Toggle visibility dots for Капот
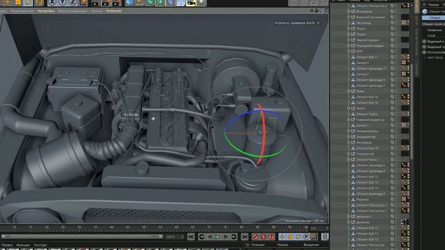445x250 pixels. pos(396,108)
